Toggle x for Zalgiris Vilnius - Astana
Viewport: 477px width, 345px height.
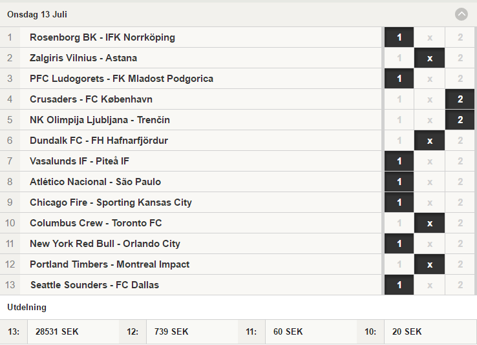coord(429,58)
